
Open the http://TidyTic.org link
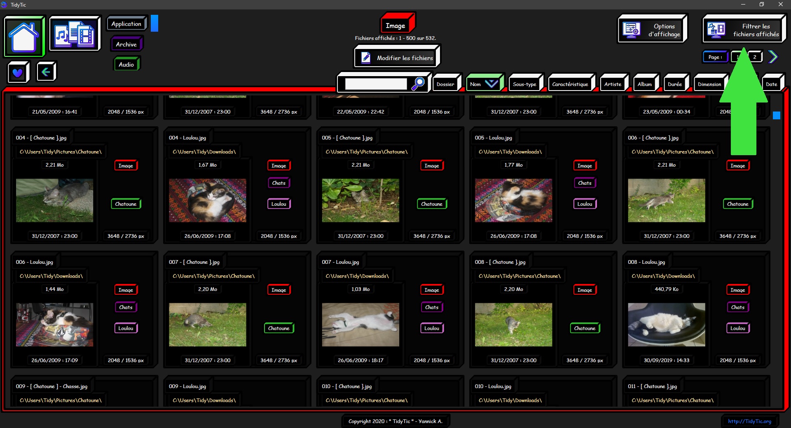point(749,421)
